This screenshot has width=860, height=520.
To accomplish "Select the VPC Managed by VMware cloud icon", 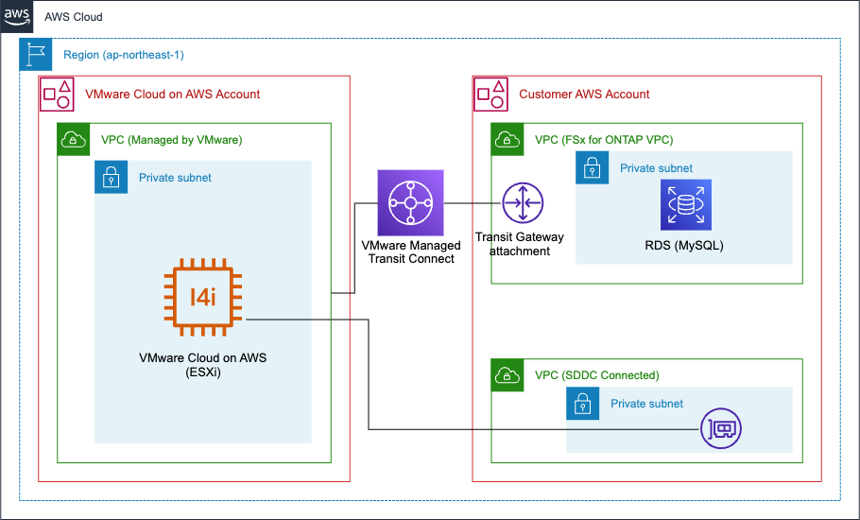I will 74,139.
